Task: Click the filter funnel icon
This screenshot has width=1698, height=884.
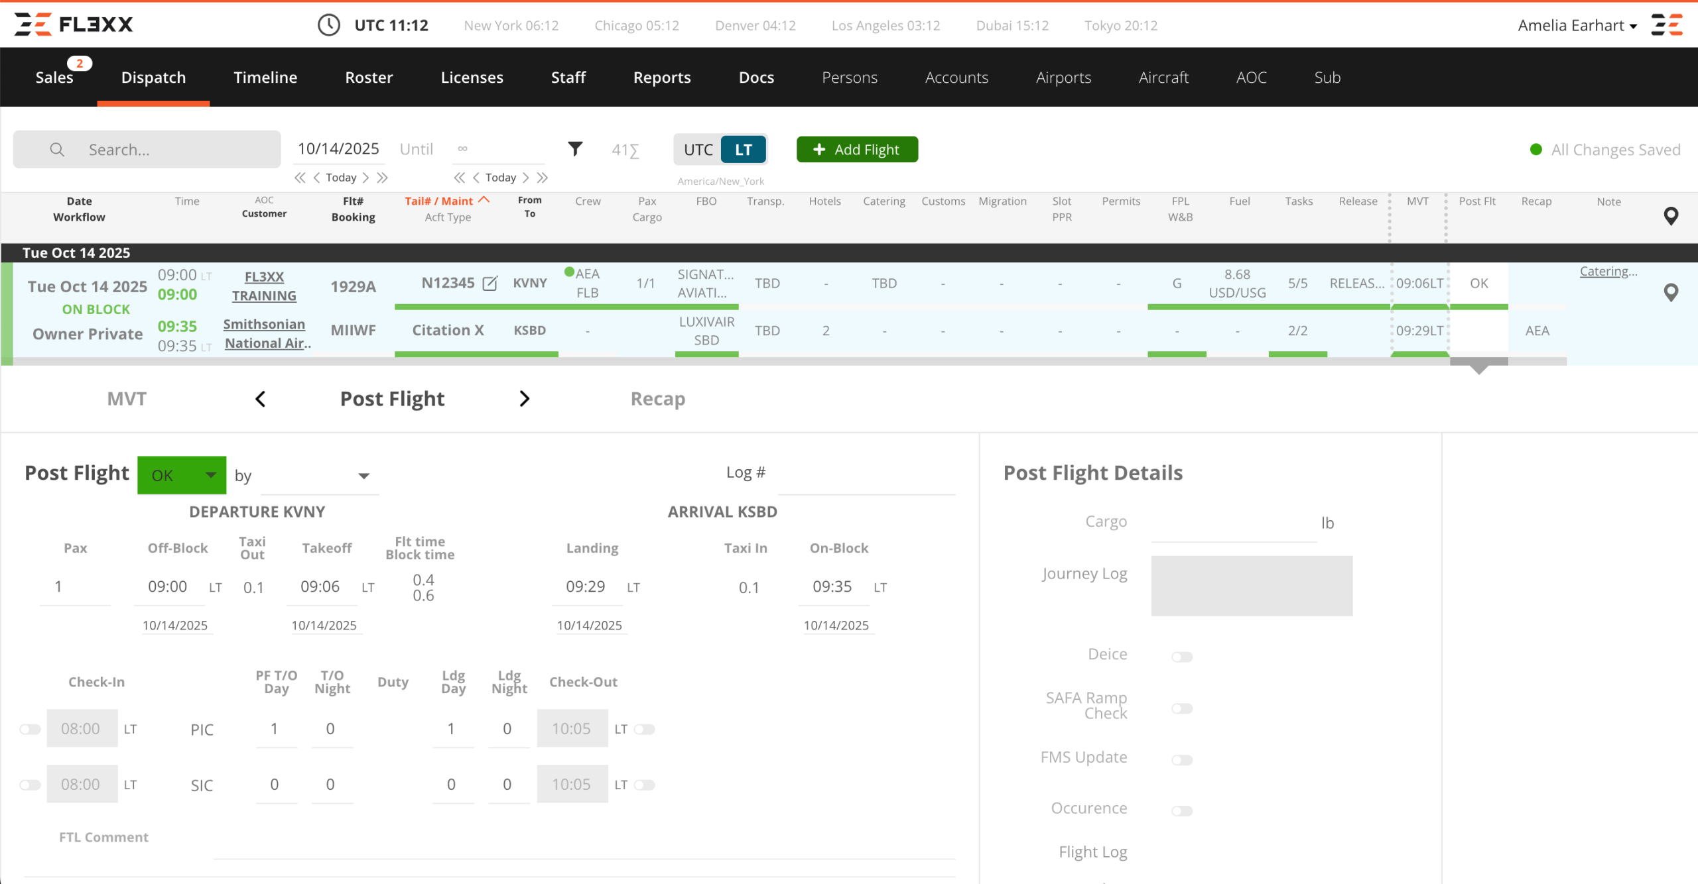Action: (575, 149)
